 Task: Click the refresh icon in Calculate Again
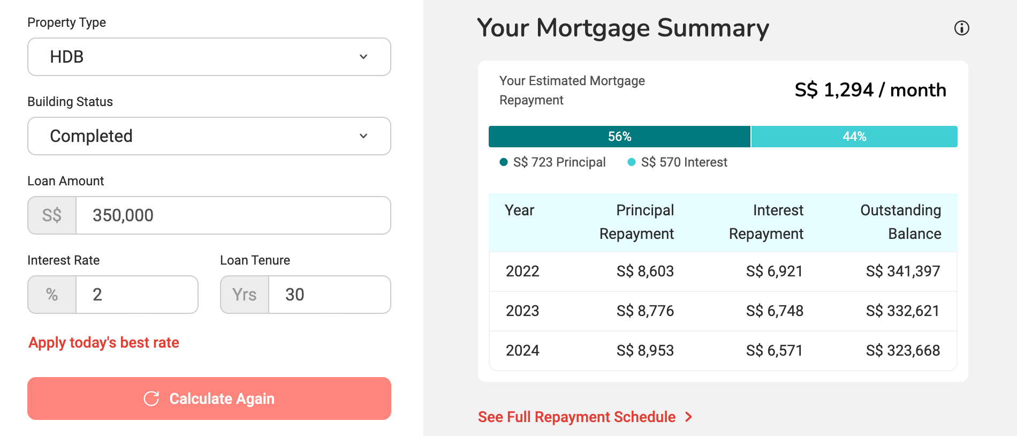pyautogui.click(x=151, y=399)
